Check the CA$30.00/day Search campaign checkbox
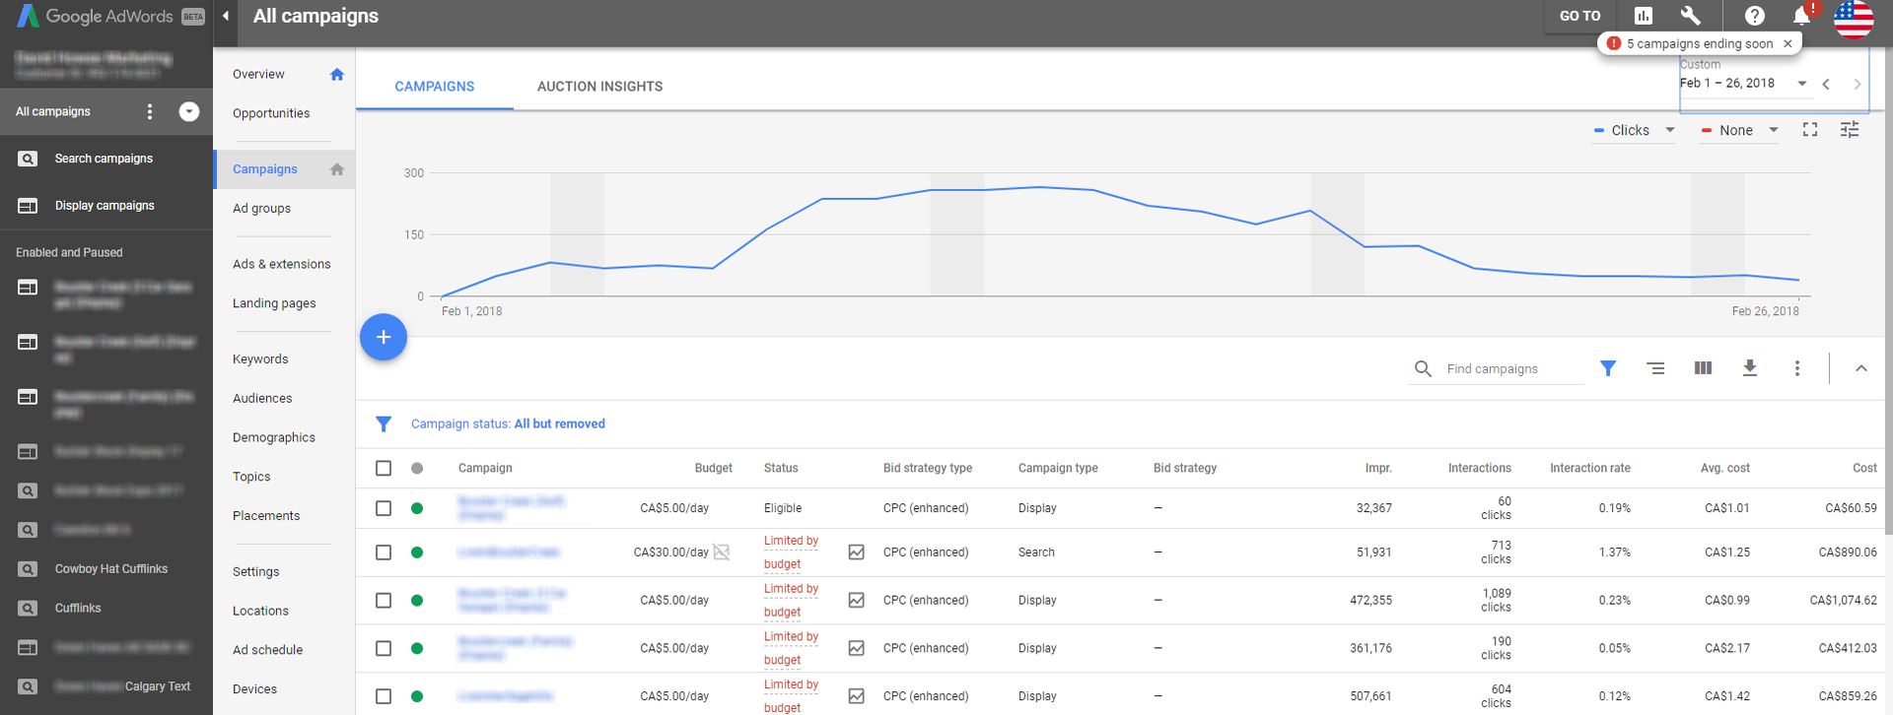This screenshot has height=715, width=1893. click(x=384, y=552)
